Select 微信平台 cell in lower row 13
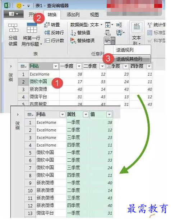This screenshot has width=171, height=220. [x=51, y=213]
